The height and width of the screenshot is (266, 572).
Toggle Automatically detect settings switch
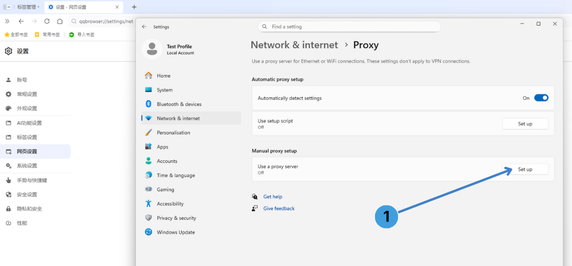click(541, 98)
